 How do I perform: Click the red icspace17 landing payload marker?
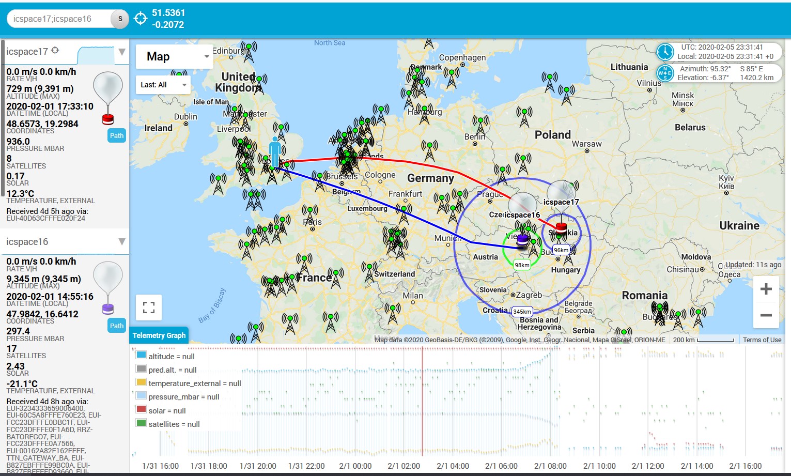561,226
